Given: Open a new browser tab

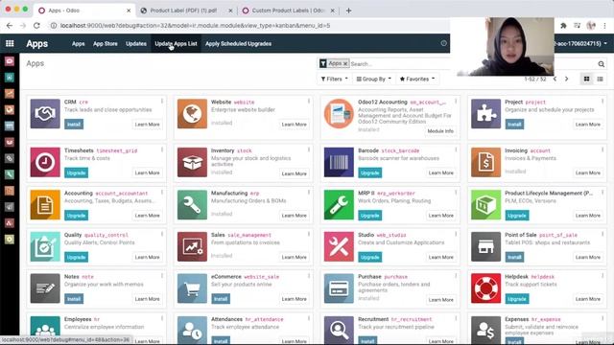Looking at the screenshot, I should point(348,11).
